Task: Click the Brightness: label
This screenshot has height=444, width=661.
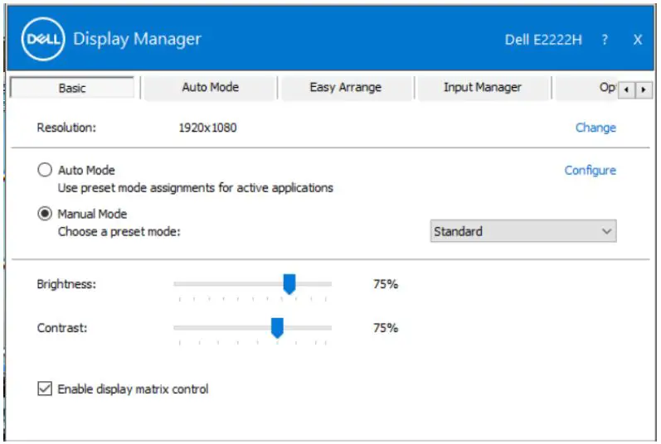Action: (66, 284)
